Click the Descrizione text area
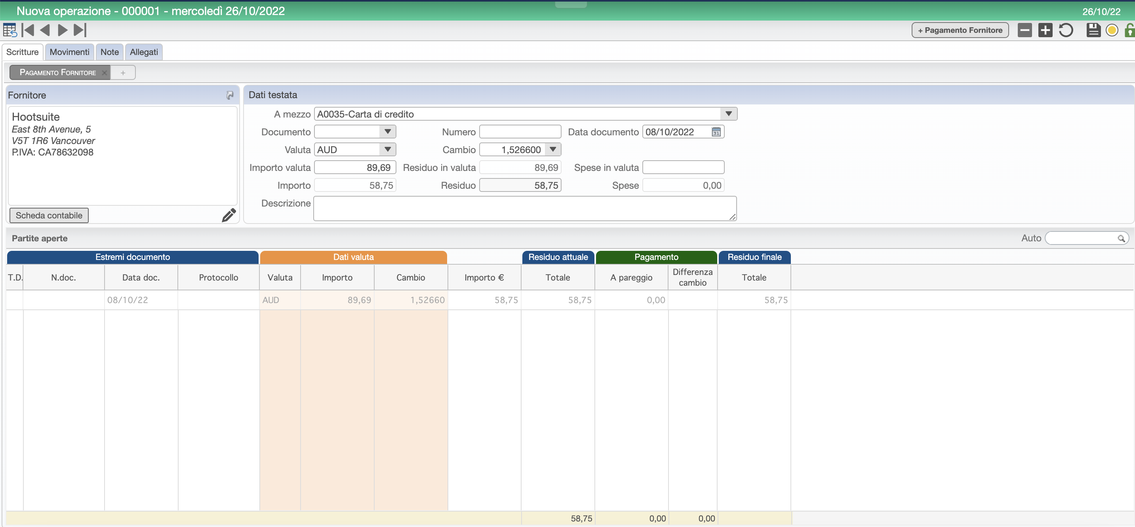The width and height of the screenshot is (1135, 527). pos(525,209)
